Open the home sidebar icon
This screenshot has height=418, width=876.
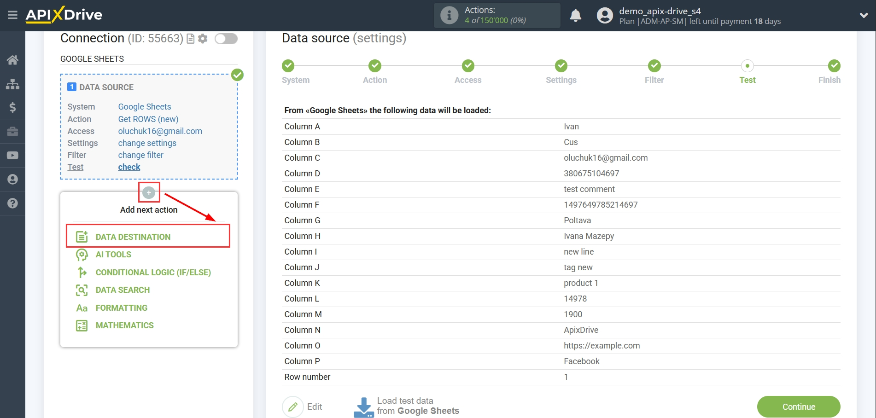(x=12, y=60)
